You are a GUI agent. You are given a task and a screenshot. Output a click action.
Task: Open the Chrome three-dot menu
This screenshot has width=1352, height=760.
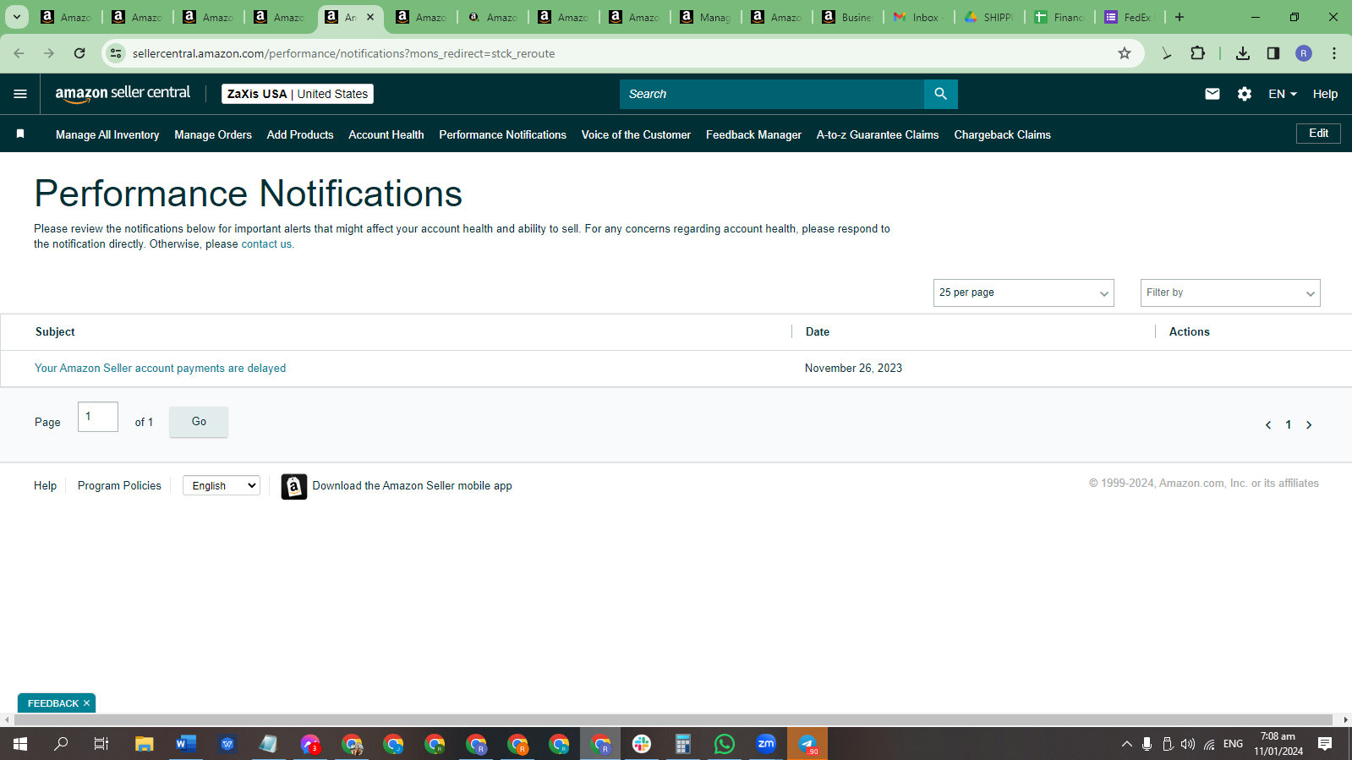point(1334,53)
